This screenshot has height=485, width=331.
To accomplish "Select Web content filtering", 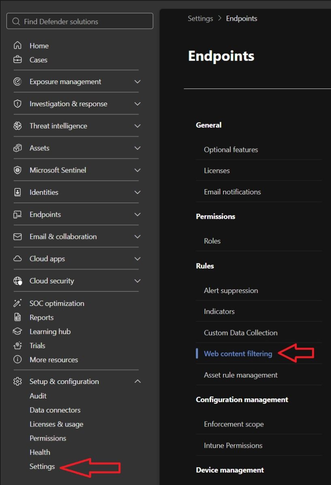I will (x=238, y=354).
